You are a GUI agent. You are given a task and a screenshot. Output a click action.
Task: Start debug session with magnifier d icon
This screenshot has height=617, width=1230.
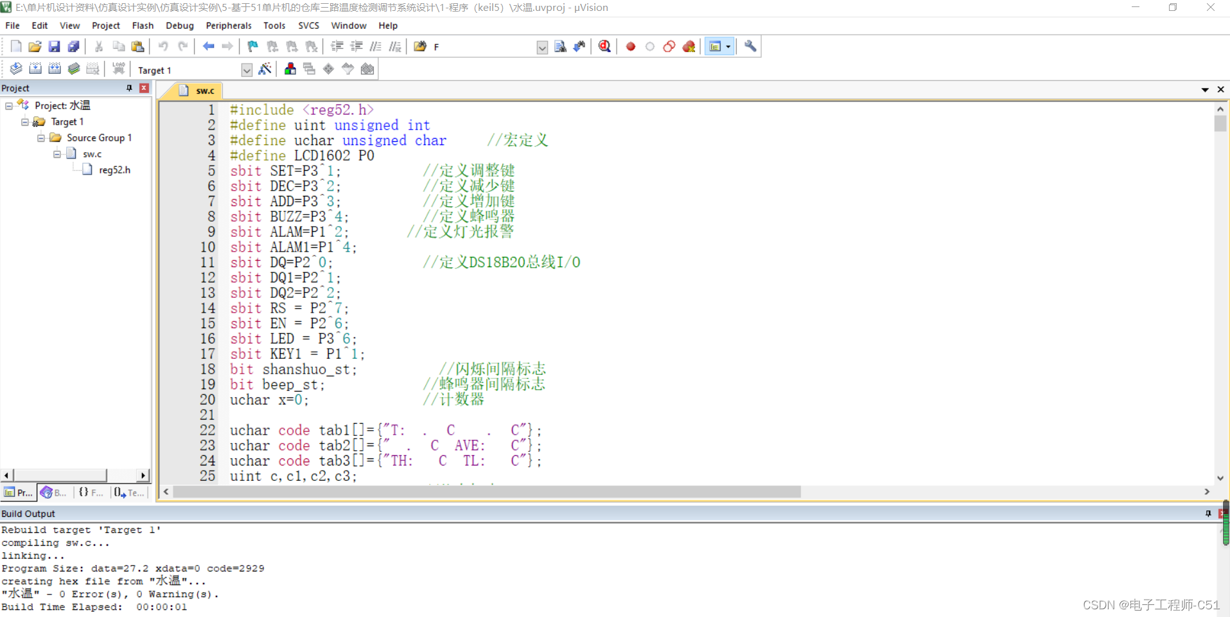tap(604, 46)
